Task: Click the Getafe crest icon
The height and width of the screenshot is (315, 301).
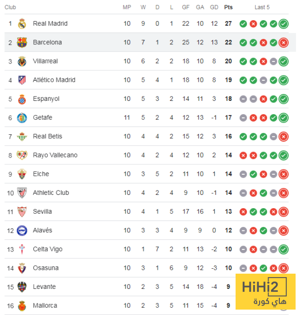Action: [x=22, y=118]
